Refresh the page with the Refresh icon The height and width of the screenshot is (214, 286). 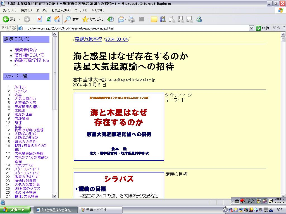coord(48,19)
